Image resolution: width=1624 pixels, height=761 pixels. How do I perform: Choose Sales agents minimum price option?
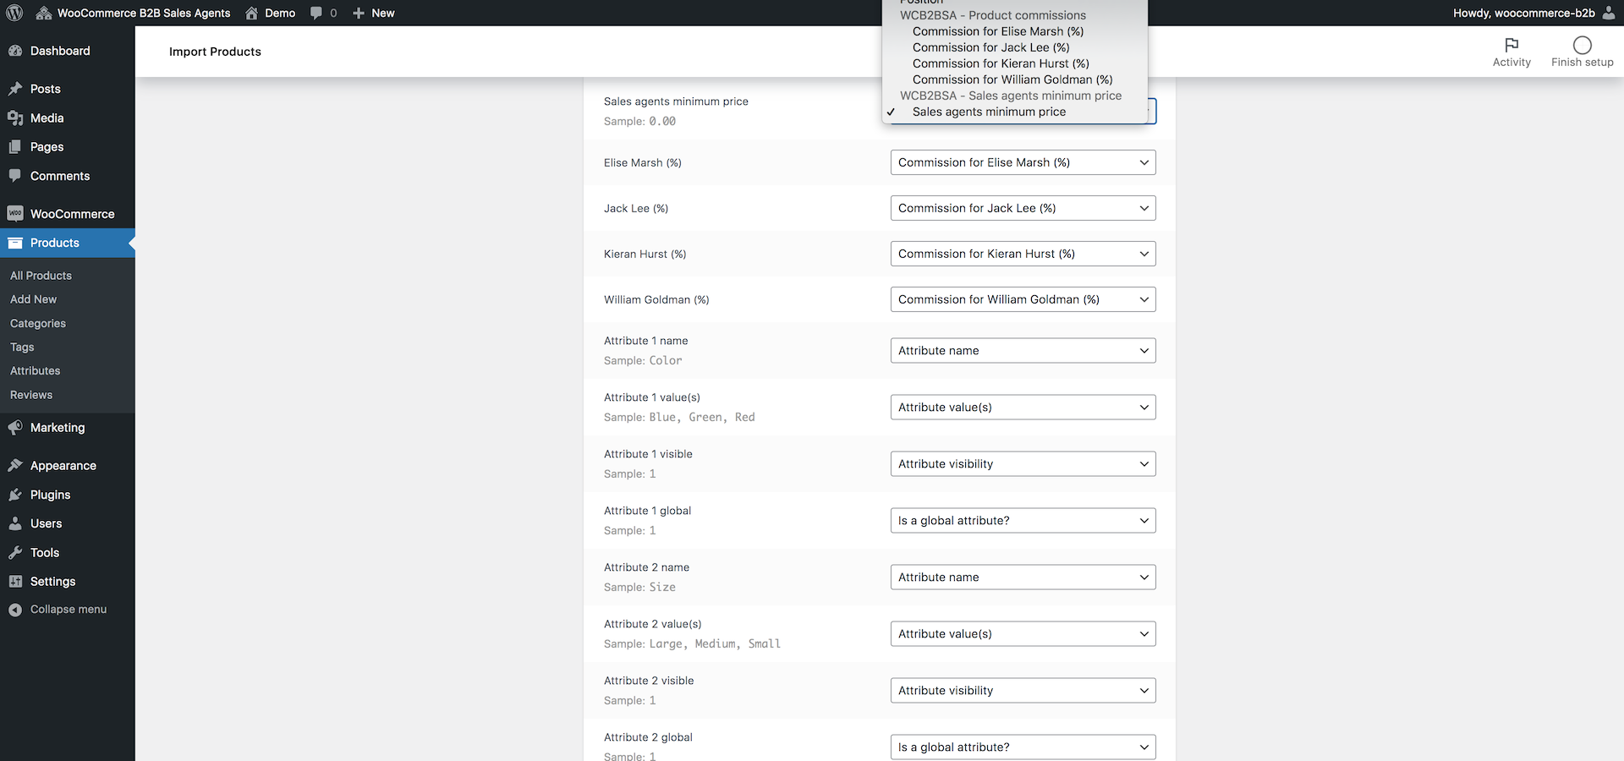[989, 112]
